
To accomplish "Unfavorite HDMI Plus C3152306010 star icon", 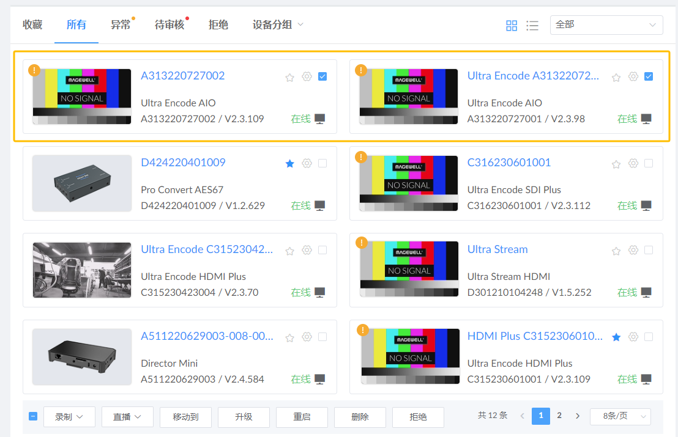I will [616, 337].
